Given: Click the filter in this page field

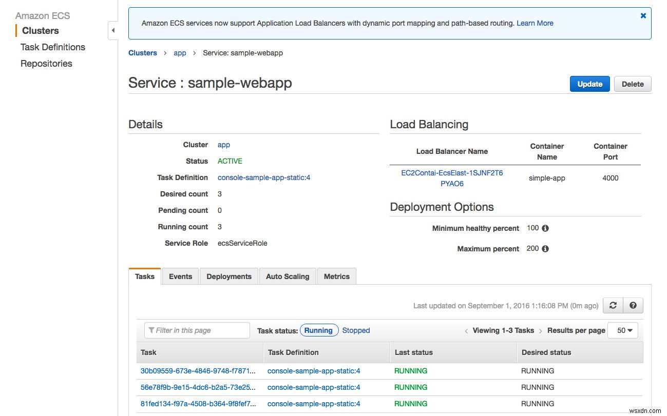Looking at the screenshot, I should (x=197, y=330).
